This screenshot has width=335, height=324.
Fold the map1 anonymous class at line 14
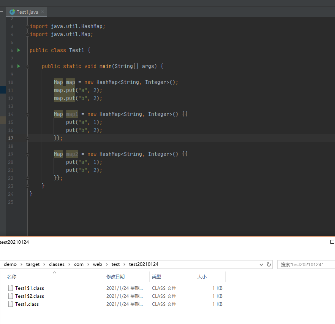27,114
